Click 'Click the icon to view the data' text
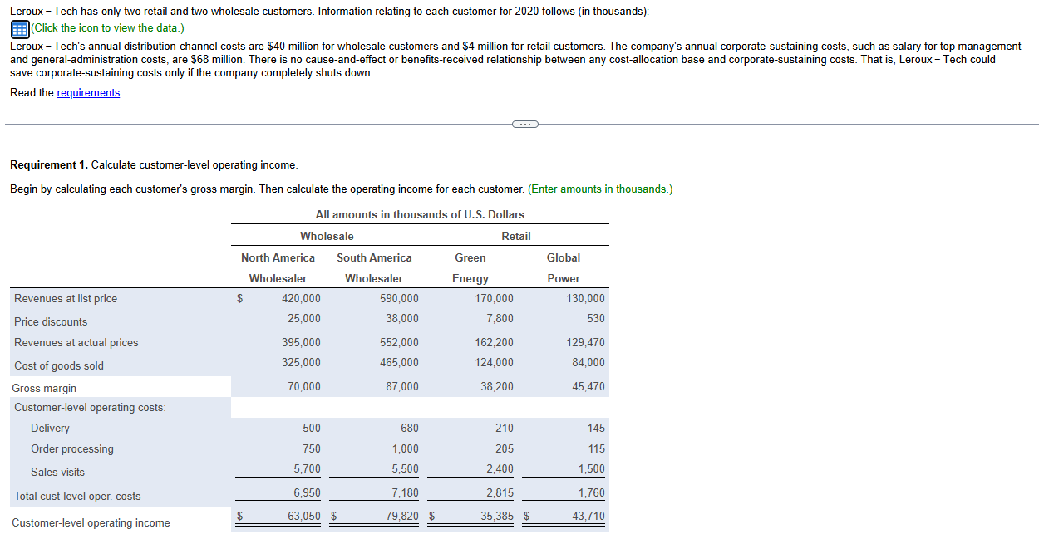Viewport: 1039px width, 539px height. (x=106, y=27)
